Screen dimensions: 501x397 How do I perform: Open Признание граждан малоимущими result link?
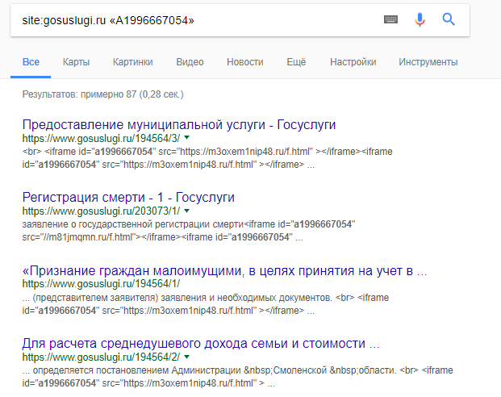[224, 270]
